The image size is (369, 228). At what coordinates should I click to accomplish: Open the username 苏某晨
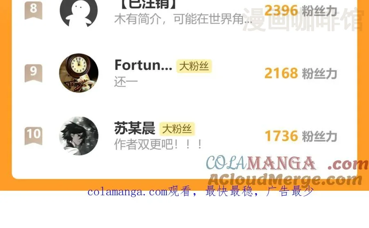click(134, 129)
